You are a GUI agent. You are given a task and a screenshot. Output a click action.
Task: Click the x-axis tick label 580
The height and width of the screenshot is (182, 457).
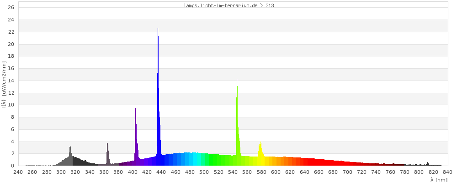(x=261, y=172)
